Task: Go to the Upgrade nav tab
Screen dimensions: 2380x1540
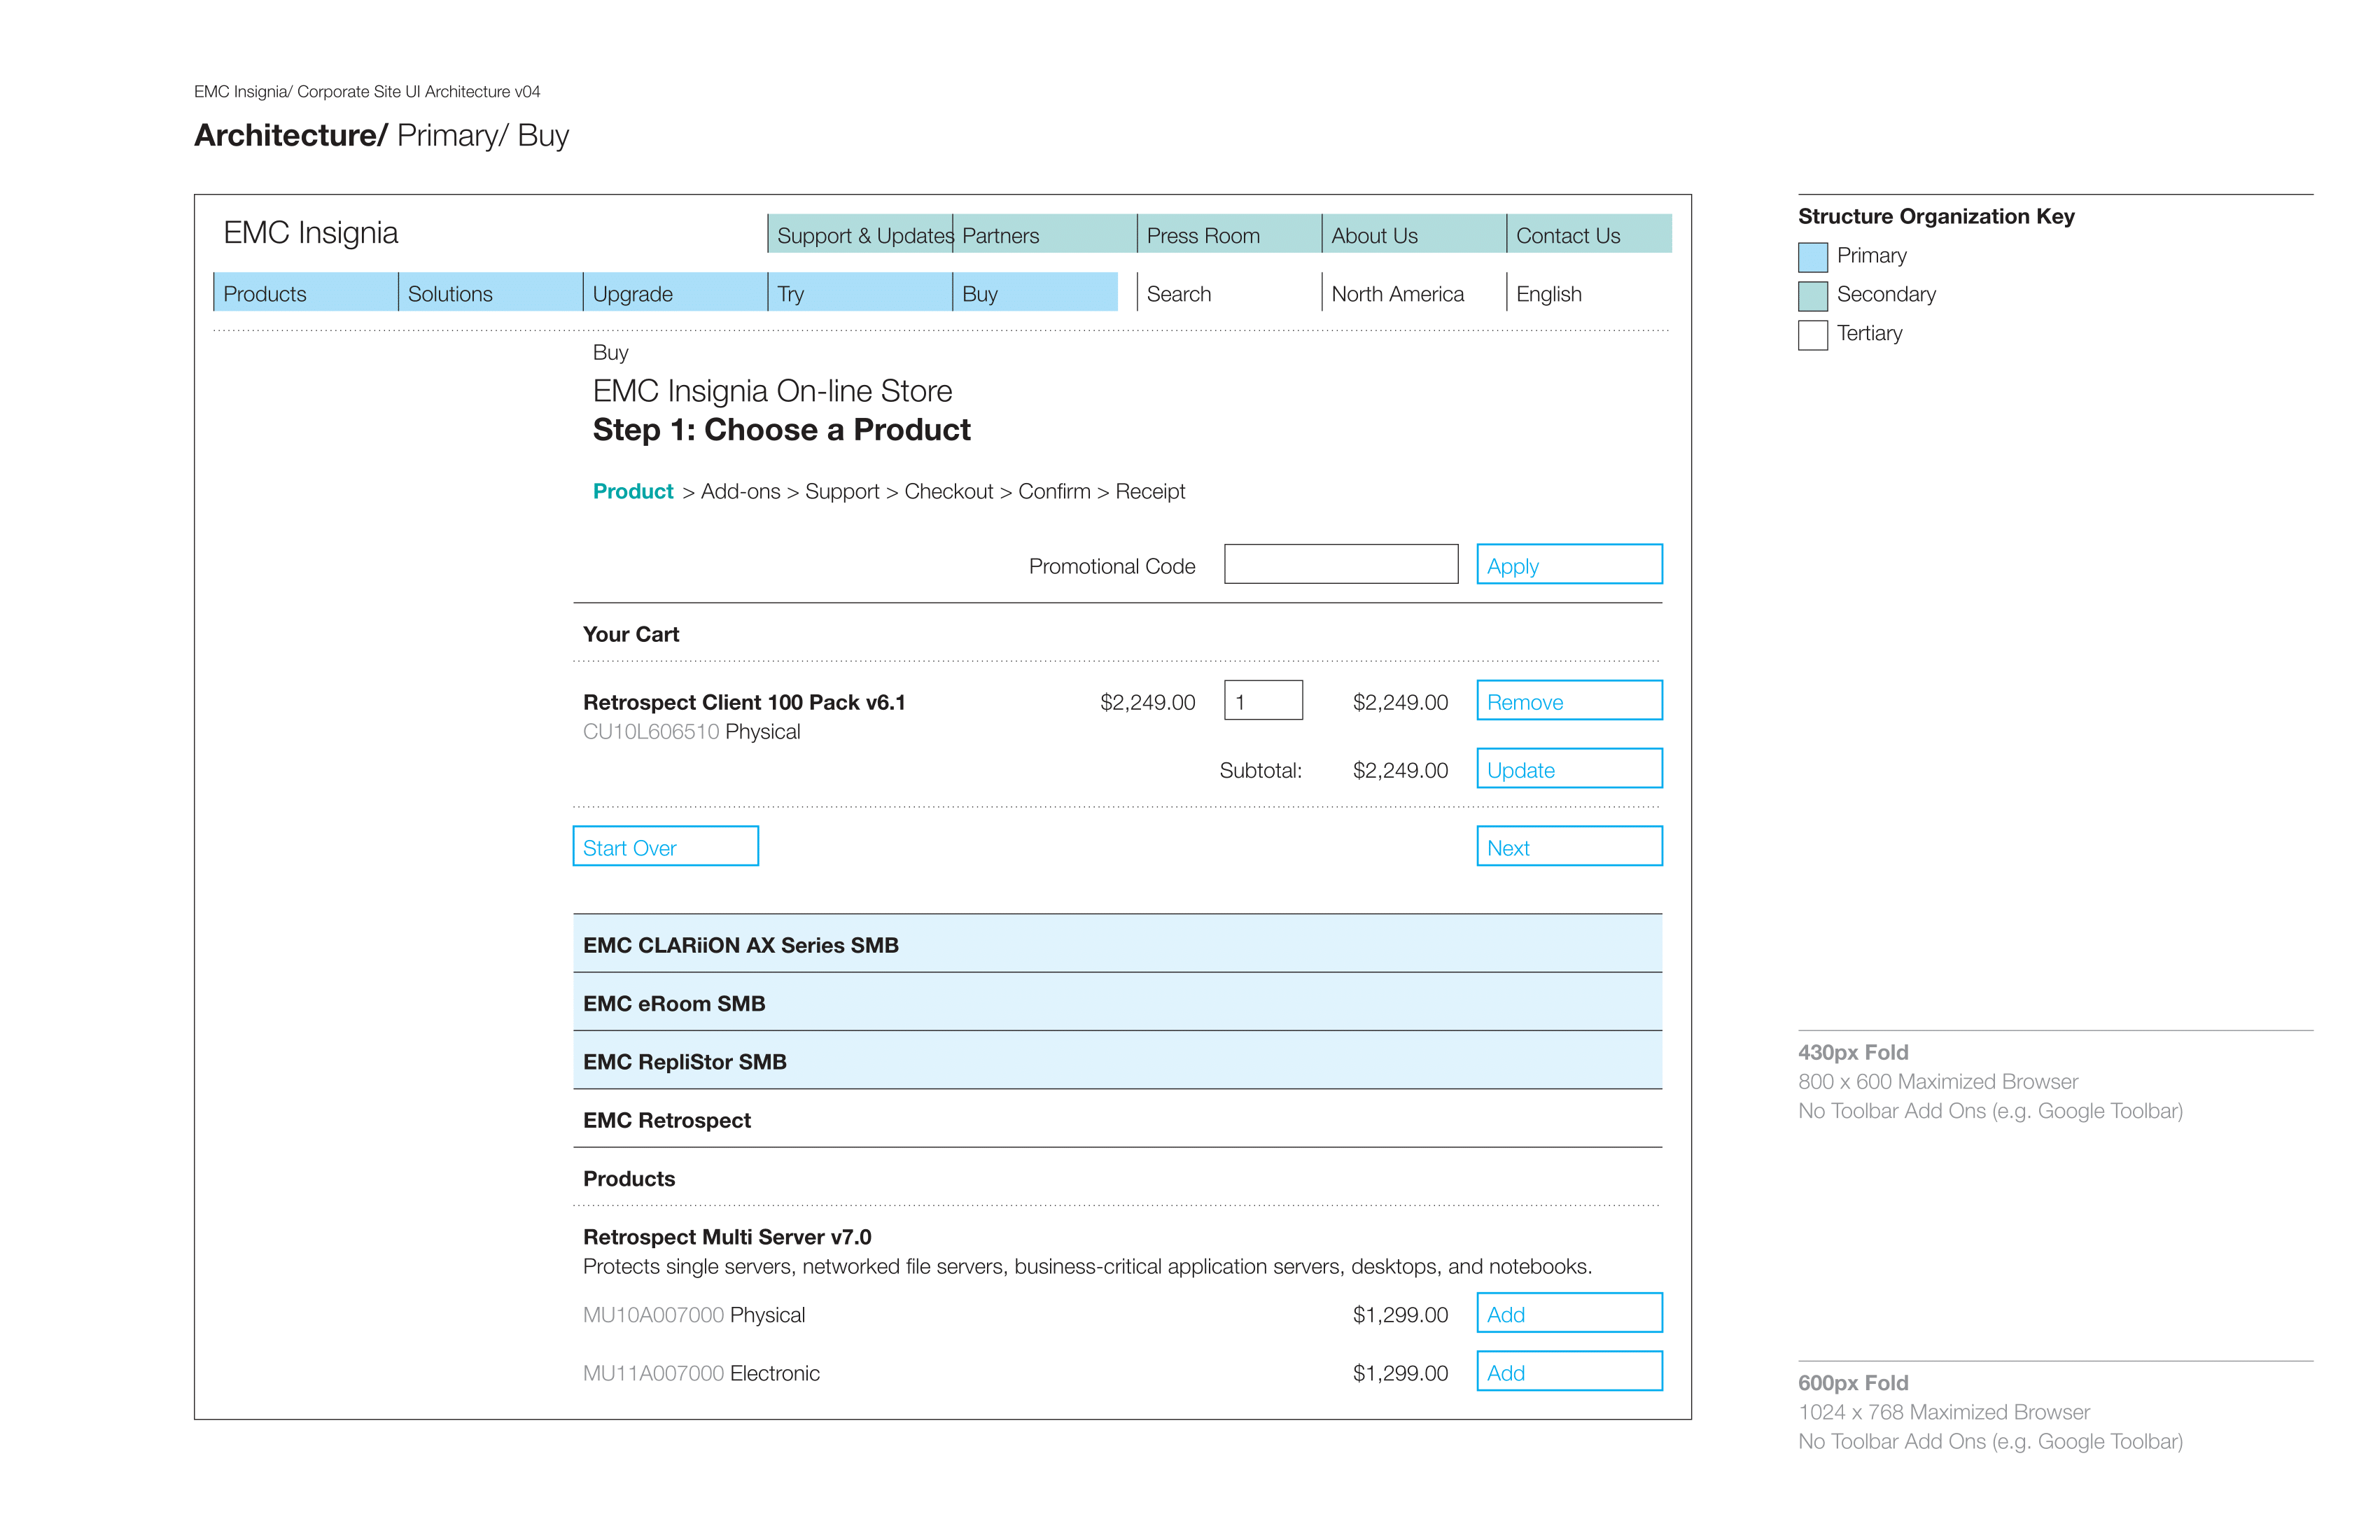Action: click(x=676, y=292)
